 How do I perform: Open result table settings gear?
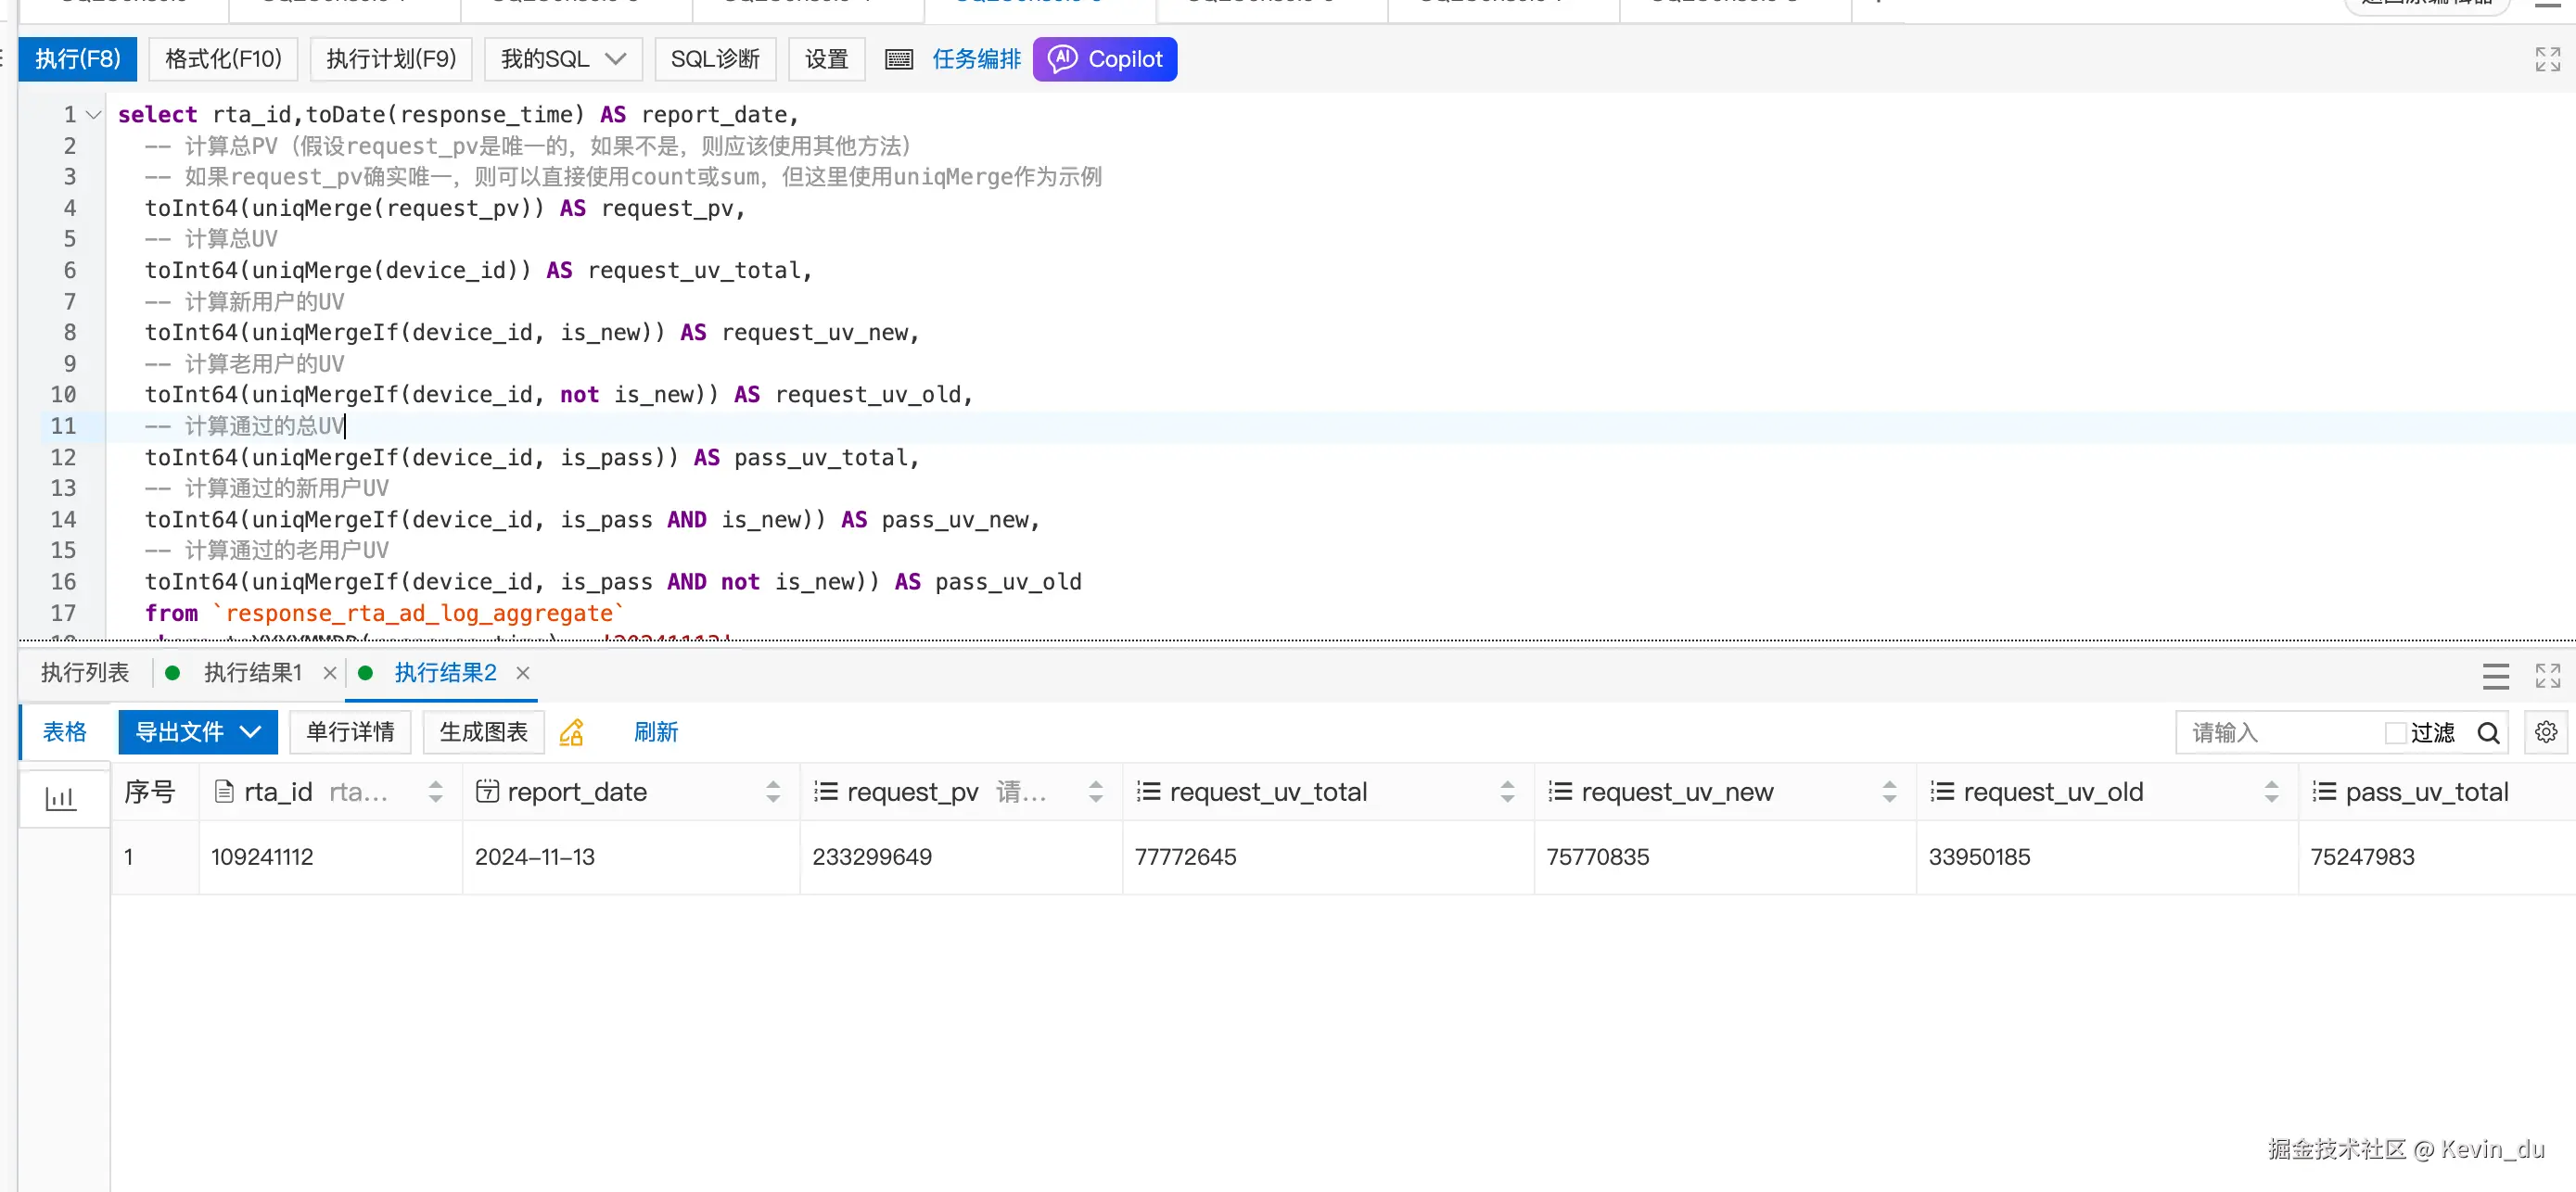pyautogui.click(x=2545, y=733)
